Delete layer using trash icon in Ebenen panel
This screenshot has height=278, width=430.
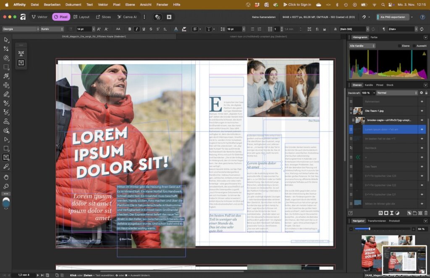pos(426,213)
